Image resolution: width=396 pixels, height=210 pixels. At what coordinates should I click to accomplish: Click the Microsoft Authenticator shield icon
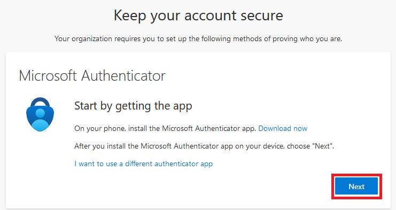[40, 114]
